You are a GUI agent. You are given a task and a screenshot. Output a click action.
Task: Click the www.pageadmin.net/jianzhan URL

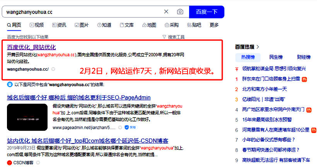click(x=84, y=128)
